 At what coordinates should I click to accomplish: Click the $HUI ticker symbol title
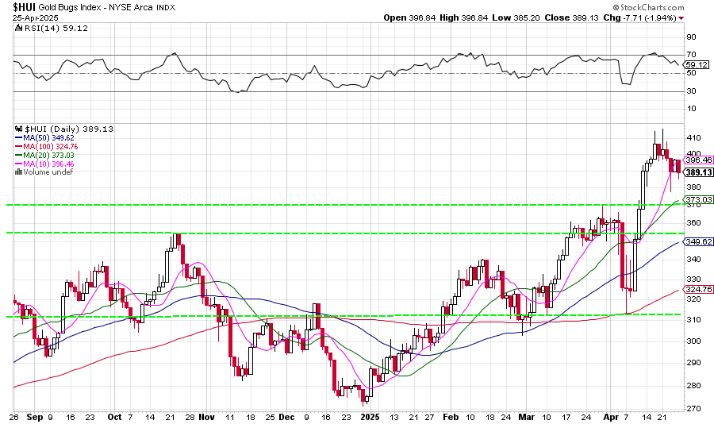21,6
